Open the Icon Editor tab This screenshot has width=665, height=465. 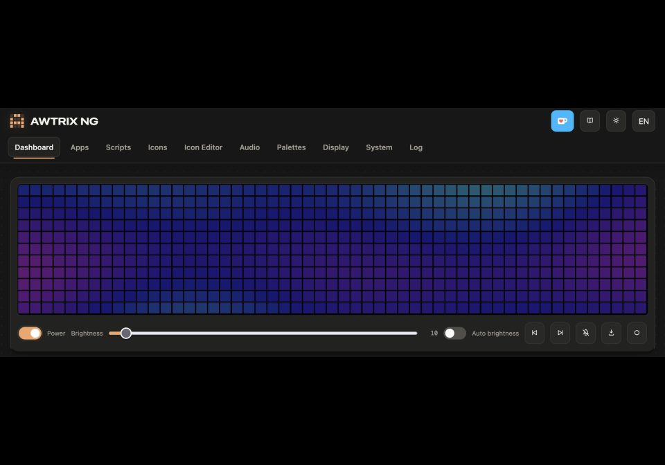(203, 147)
